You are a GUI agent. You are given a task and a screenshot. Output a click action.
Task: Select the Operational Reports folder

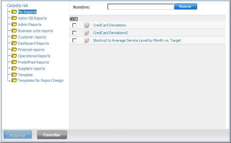tap(34, 56)
